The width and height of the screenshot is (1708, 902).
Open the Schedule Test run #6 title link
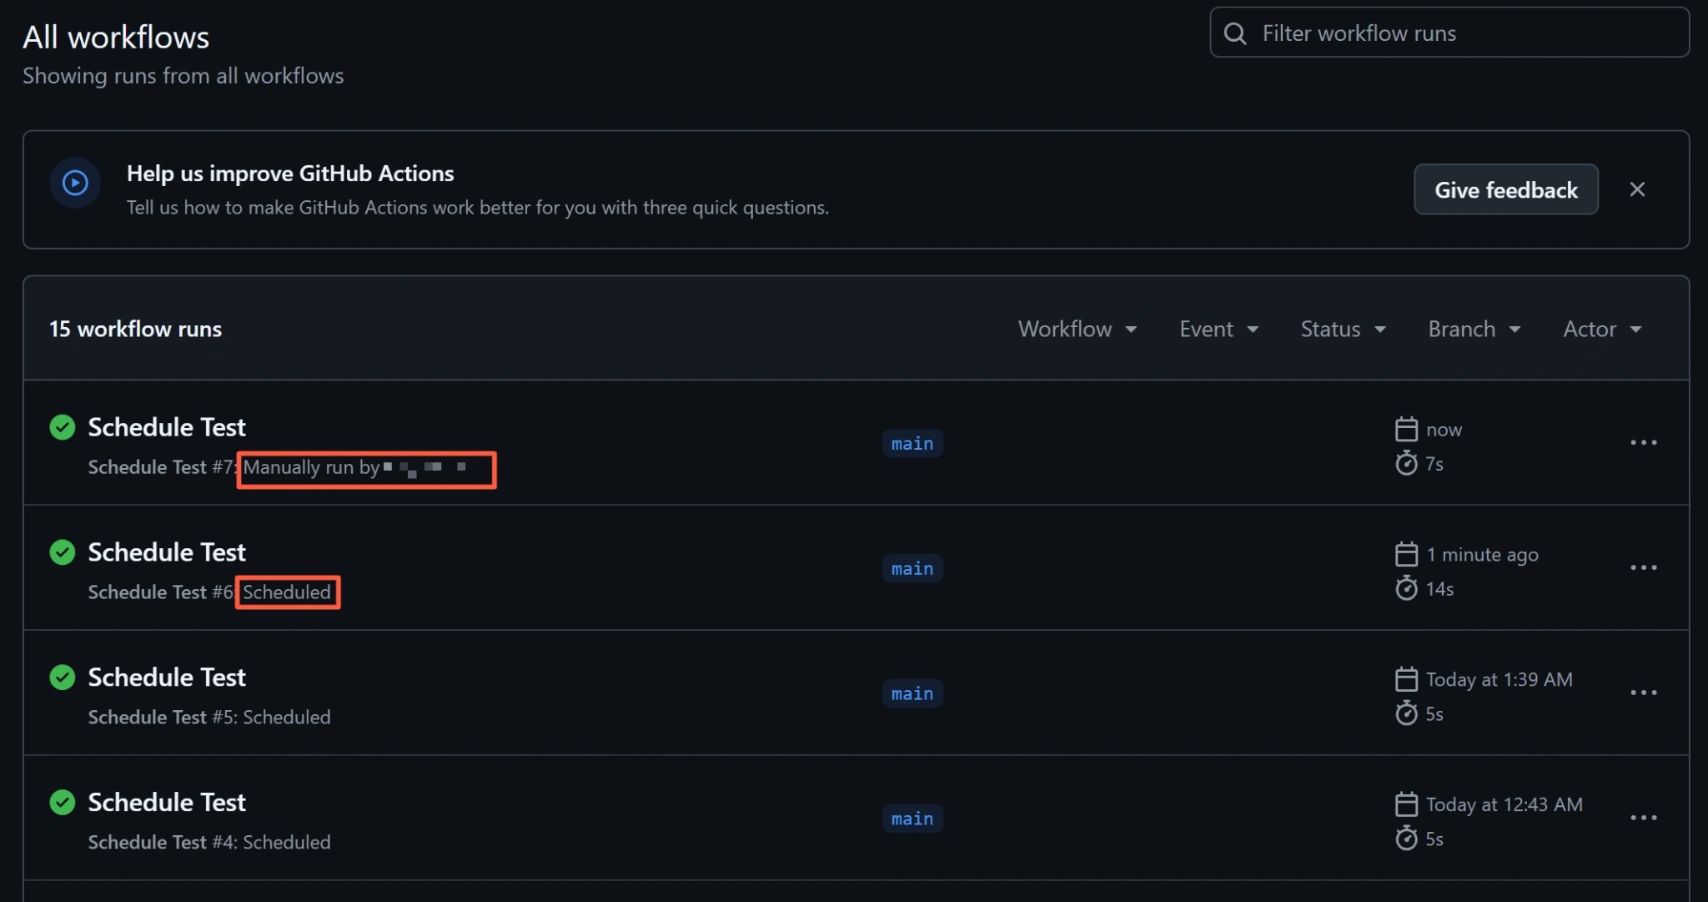coord(167,552)
